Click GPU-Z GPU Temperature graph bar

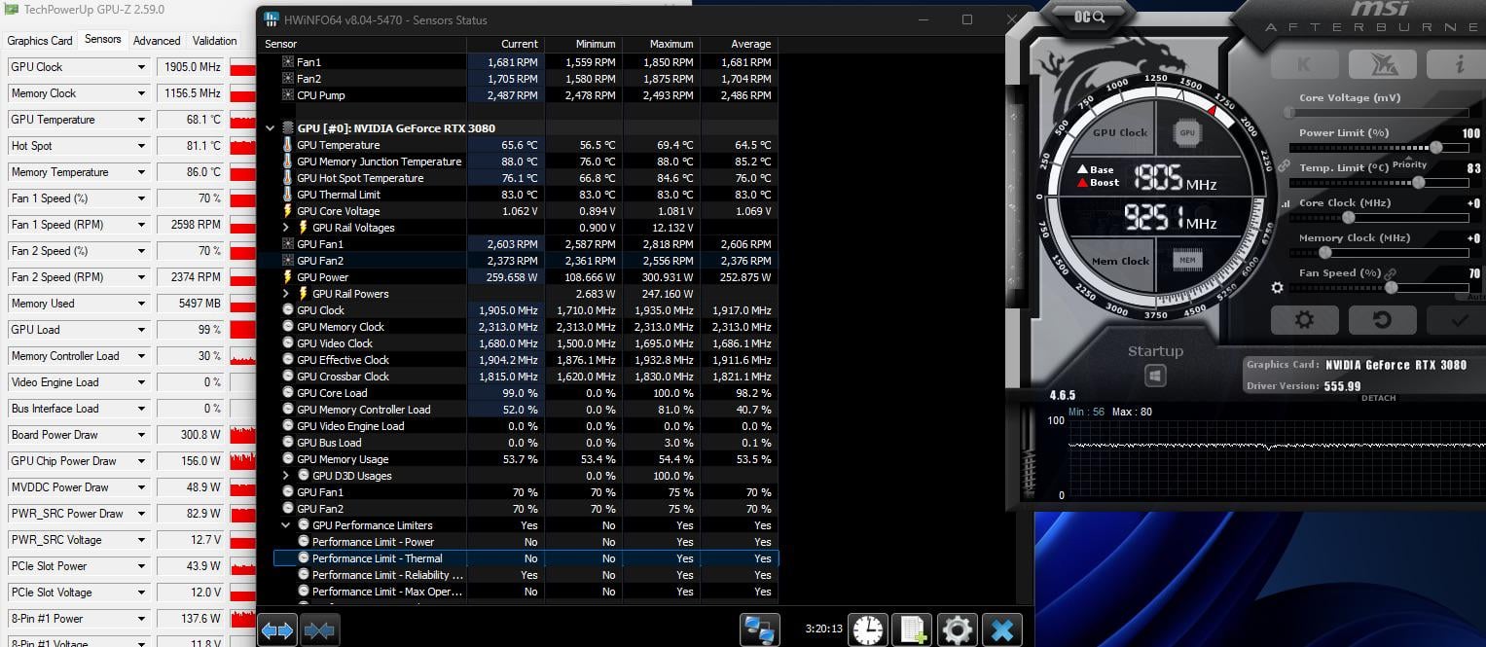pos(243,120)
